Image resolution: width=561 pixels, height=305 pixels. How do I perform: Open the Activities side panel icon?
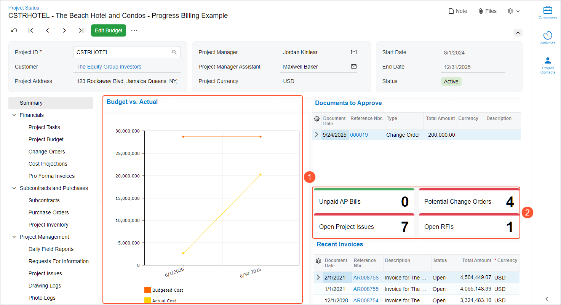tap(548, 37)
